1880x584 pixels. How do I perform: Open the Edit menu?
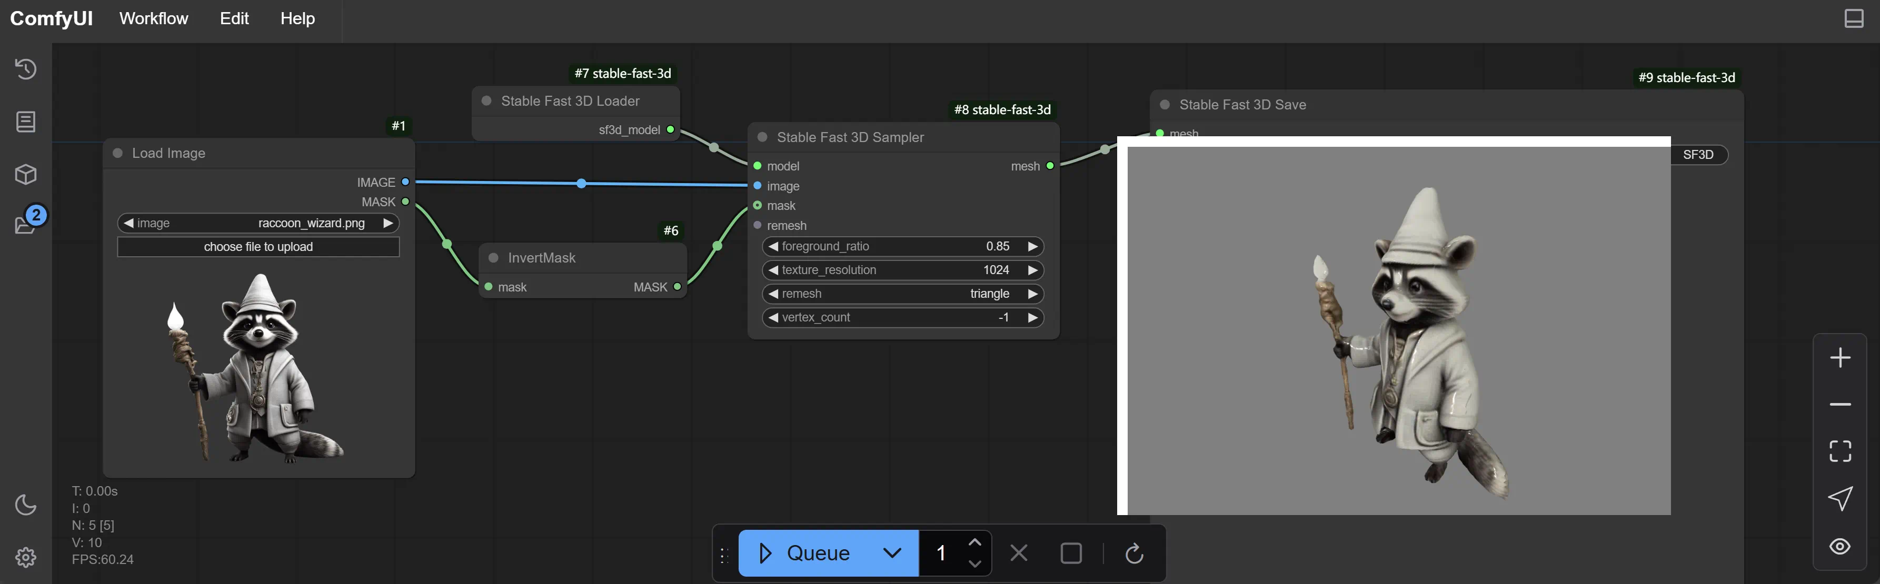click(x=234, y=18)
